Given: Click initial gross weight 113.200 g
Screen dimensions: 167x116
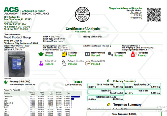Looking at the screenshot, I should click(x=106, y=46).
